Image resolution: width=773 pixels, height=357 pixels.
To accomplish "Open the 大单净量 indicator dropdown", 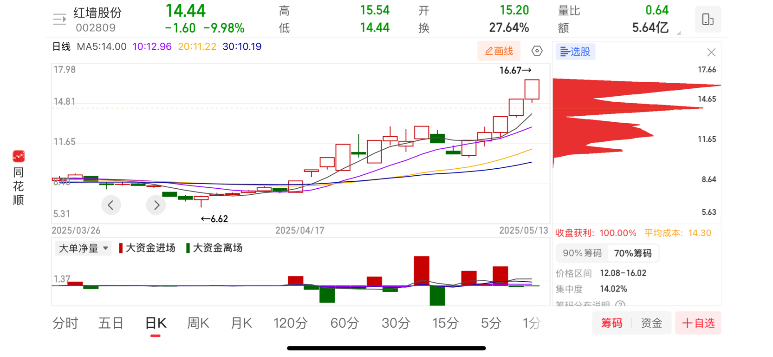I will click(x=83, y=248).
